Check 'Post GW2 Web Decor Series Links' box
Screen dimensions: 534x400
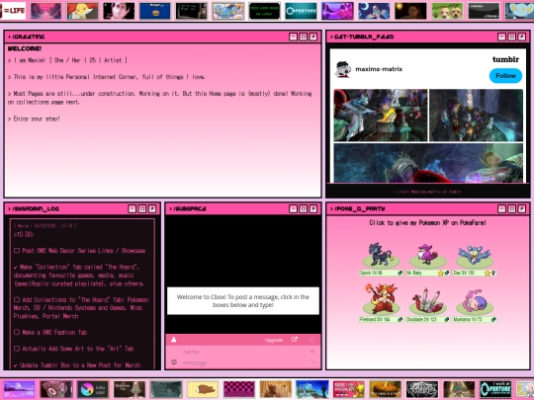pyautogui.click(x=17, y=250)
